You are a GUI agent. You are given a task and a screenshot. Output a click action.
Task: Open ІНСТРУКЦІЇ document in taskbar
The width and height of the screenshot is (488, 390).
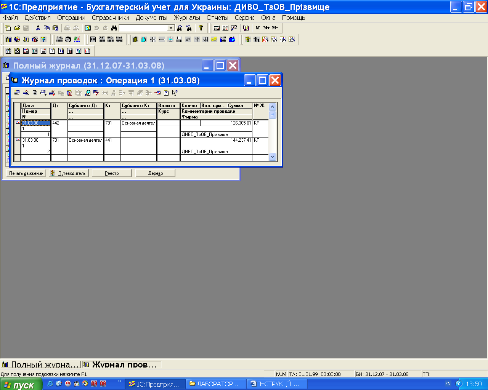tap(277, 384)
